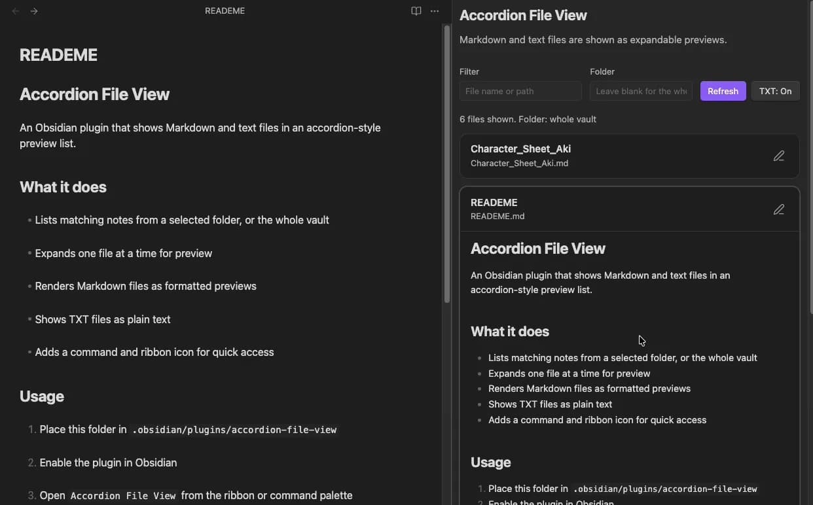The image size is (813, 505).
Task: Edit Character_Sheet_Aki with the pencil icon
Action: click(778, 156)
